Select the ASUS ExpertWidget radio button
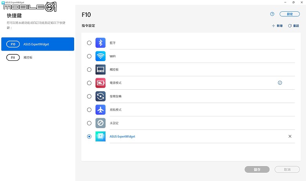The width and height of the screenshot is (306, 181). pos(89,136)
